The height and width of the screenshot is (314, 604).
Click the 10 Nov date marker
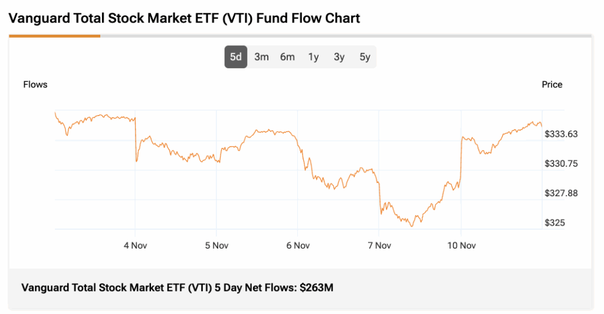(461, 245)
